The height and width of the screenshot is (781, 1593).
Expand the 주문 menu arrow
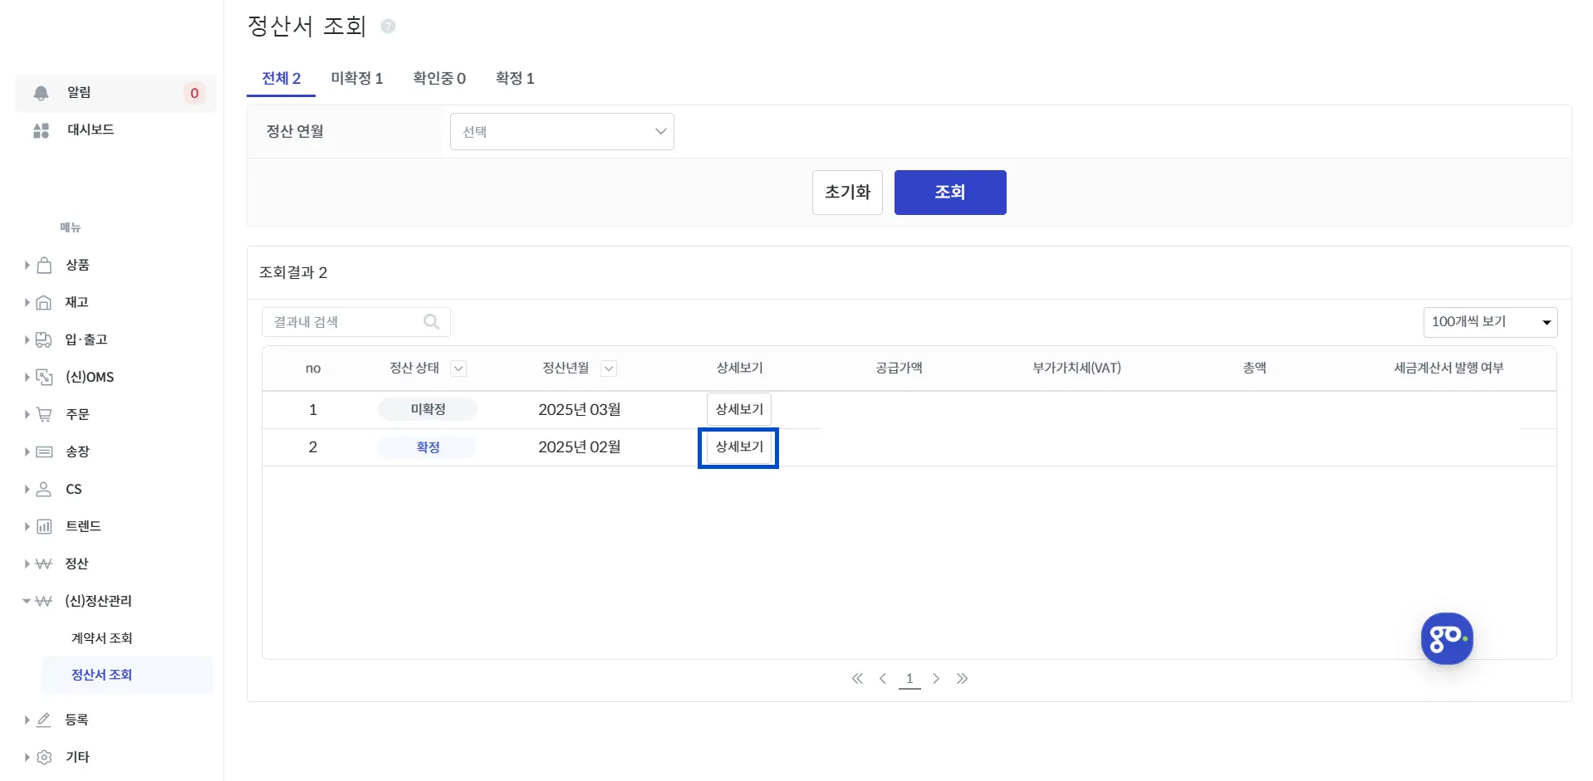[27, 414]
